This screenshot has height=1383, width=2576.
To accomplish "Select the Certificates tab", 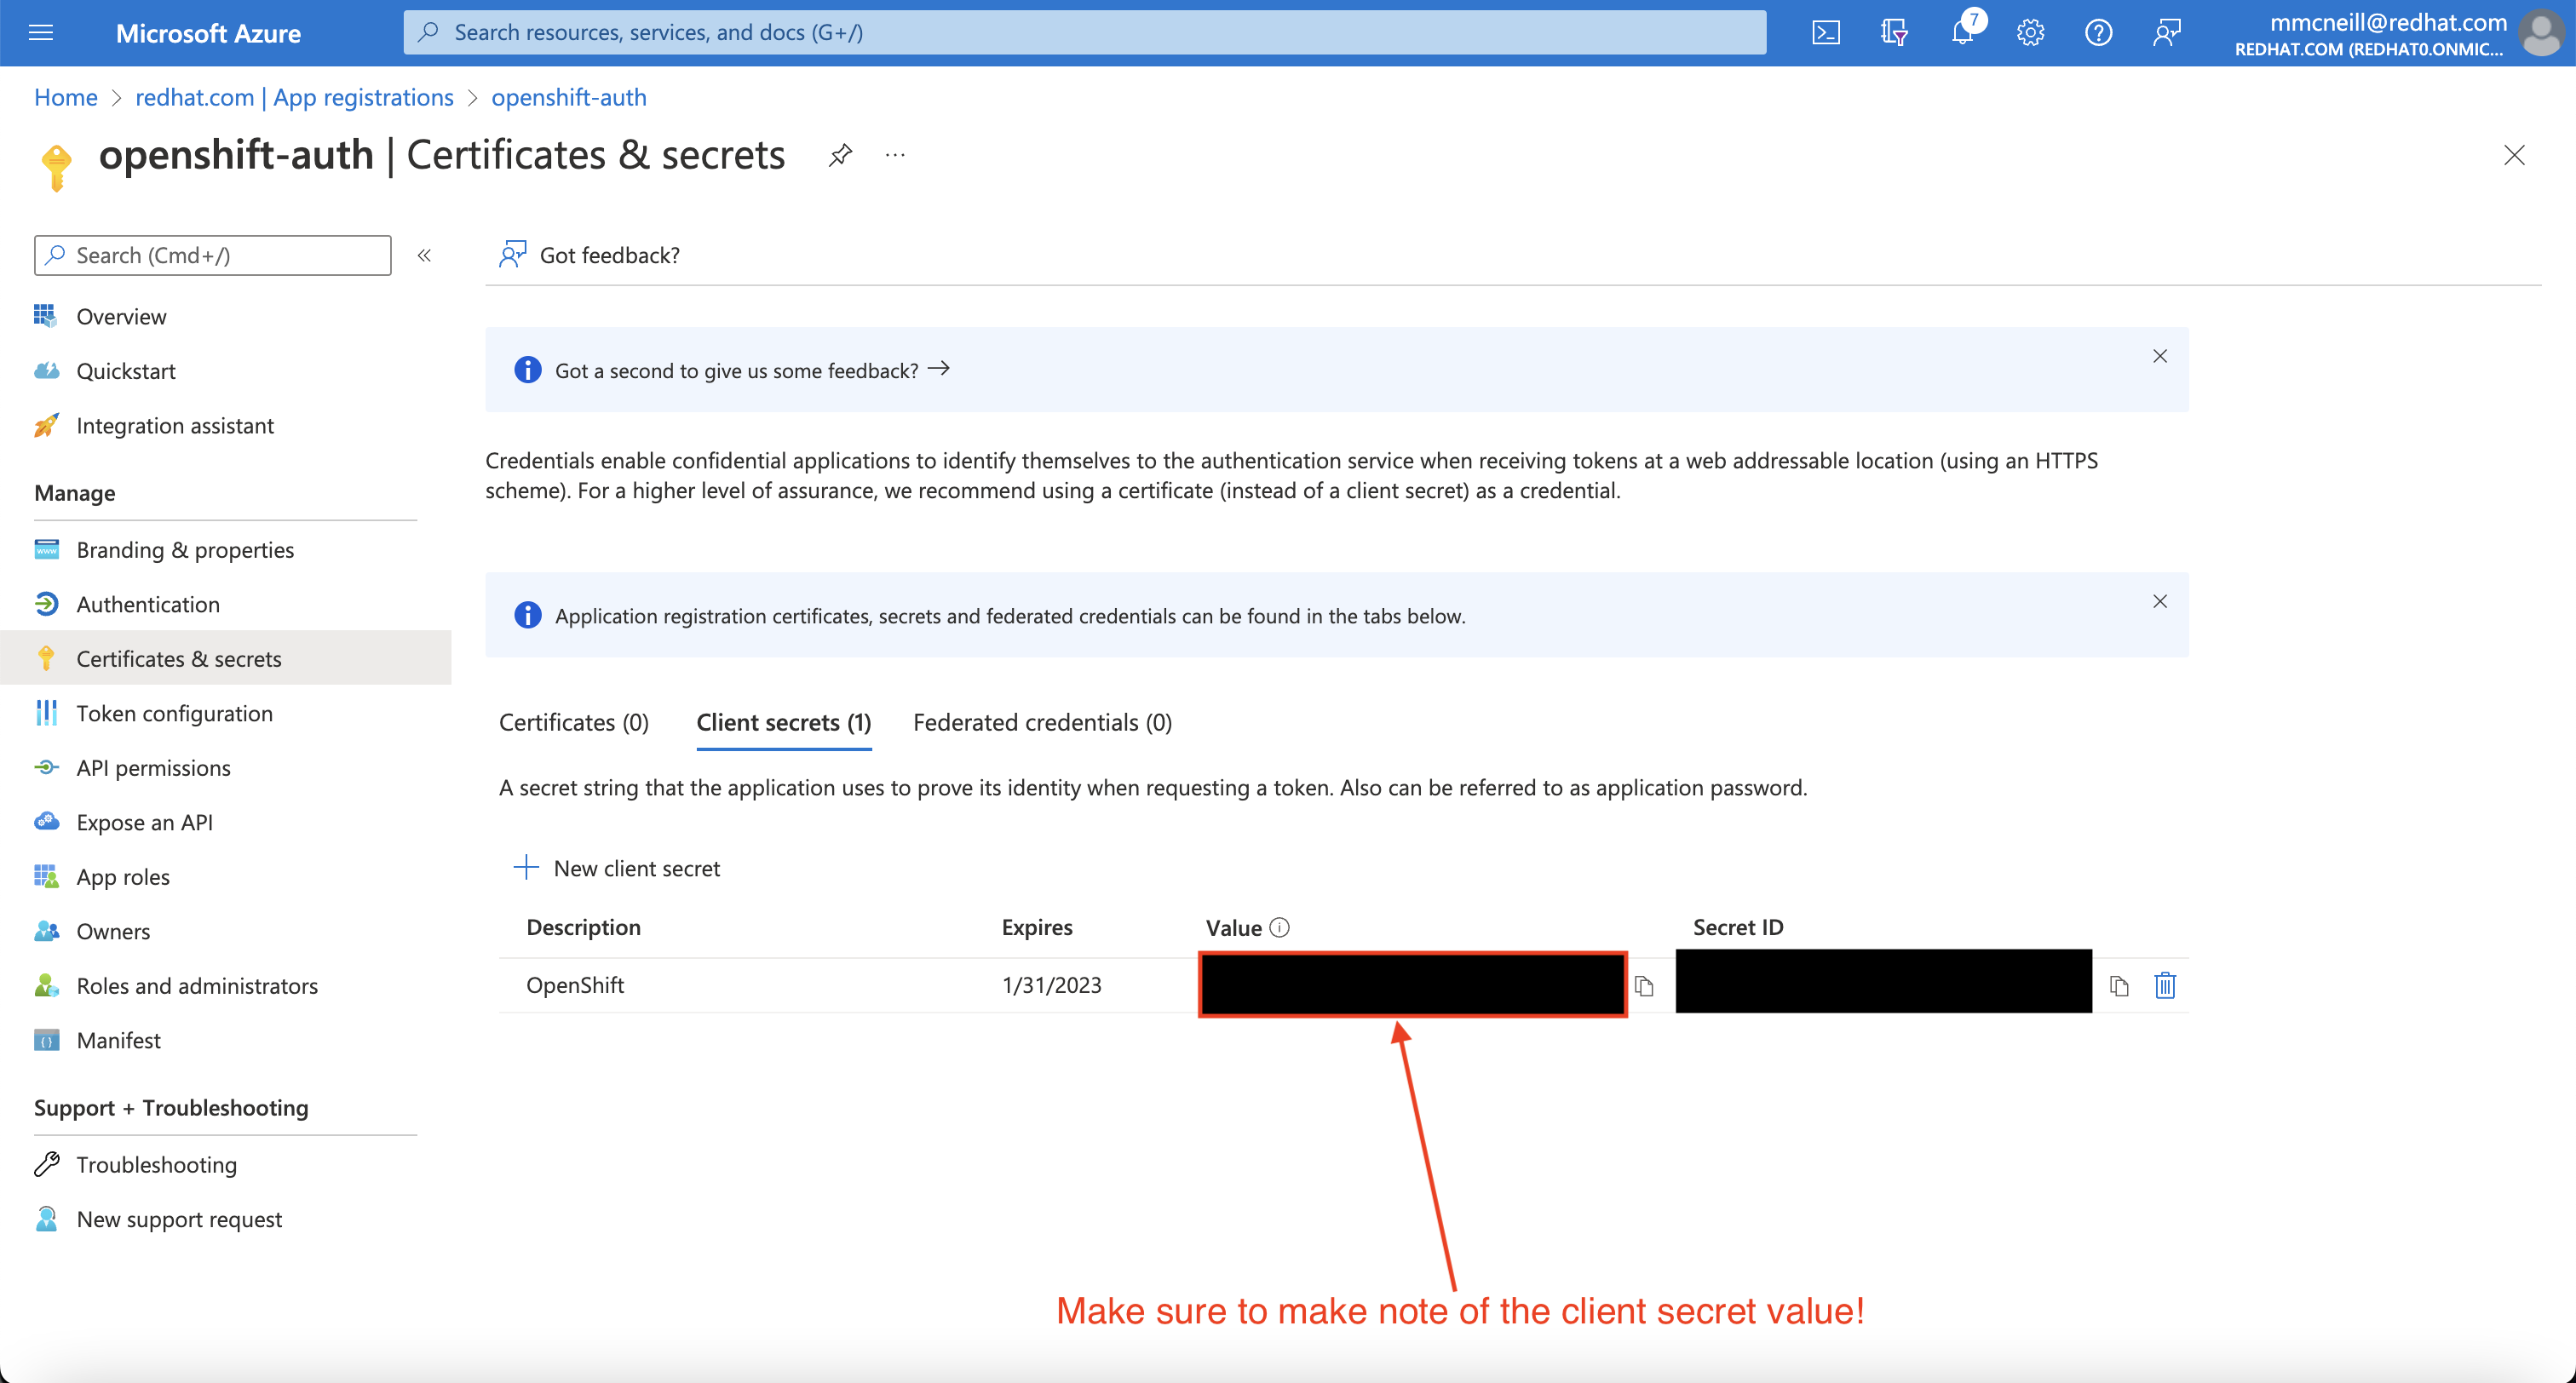I will coord(574,722).
